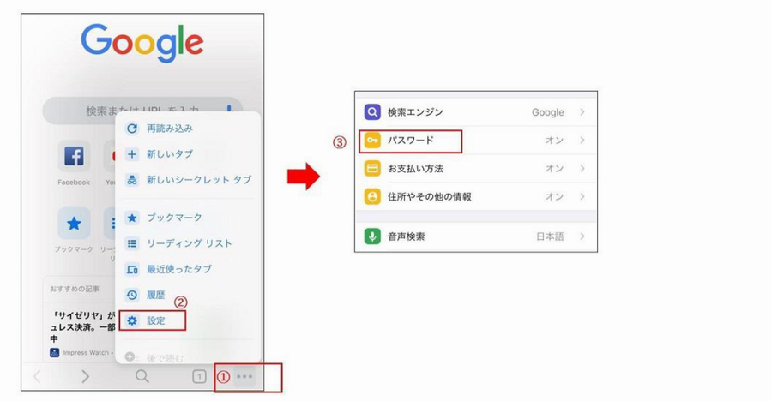Open the 検索エンジン settings row
The height and width of the screenshot is (401, 772).
coord(476,112)
